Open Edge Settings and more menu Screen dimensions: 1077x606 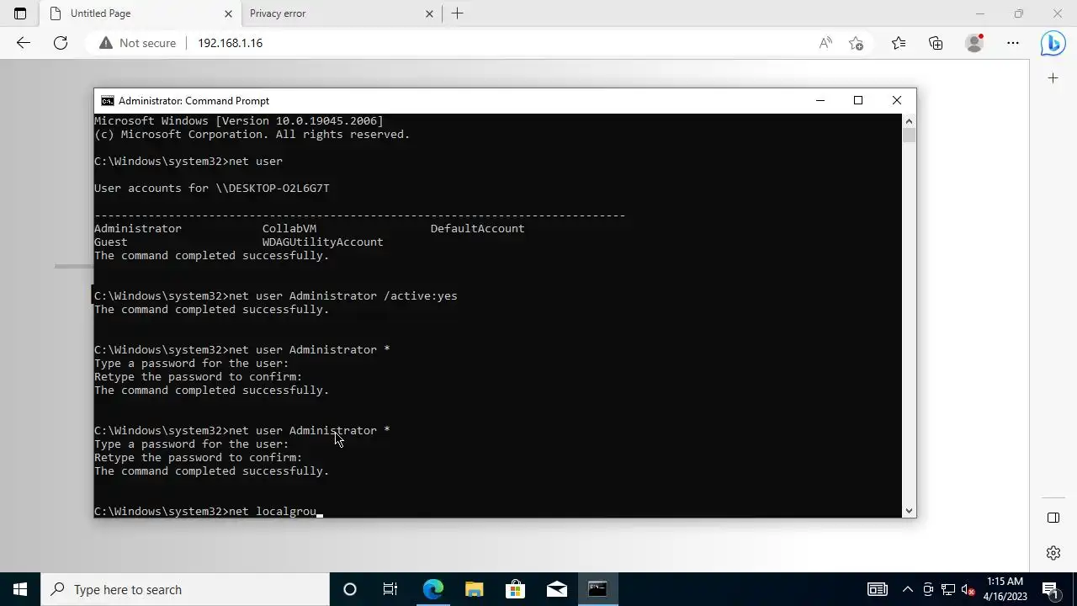click(1013, 43)
